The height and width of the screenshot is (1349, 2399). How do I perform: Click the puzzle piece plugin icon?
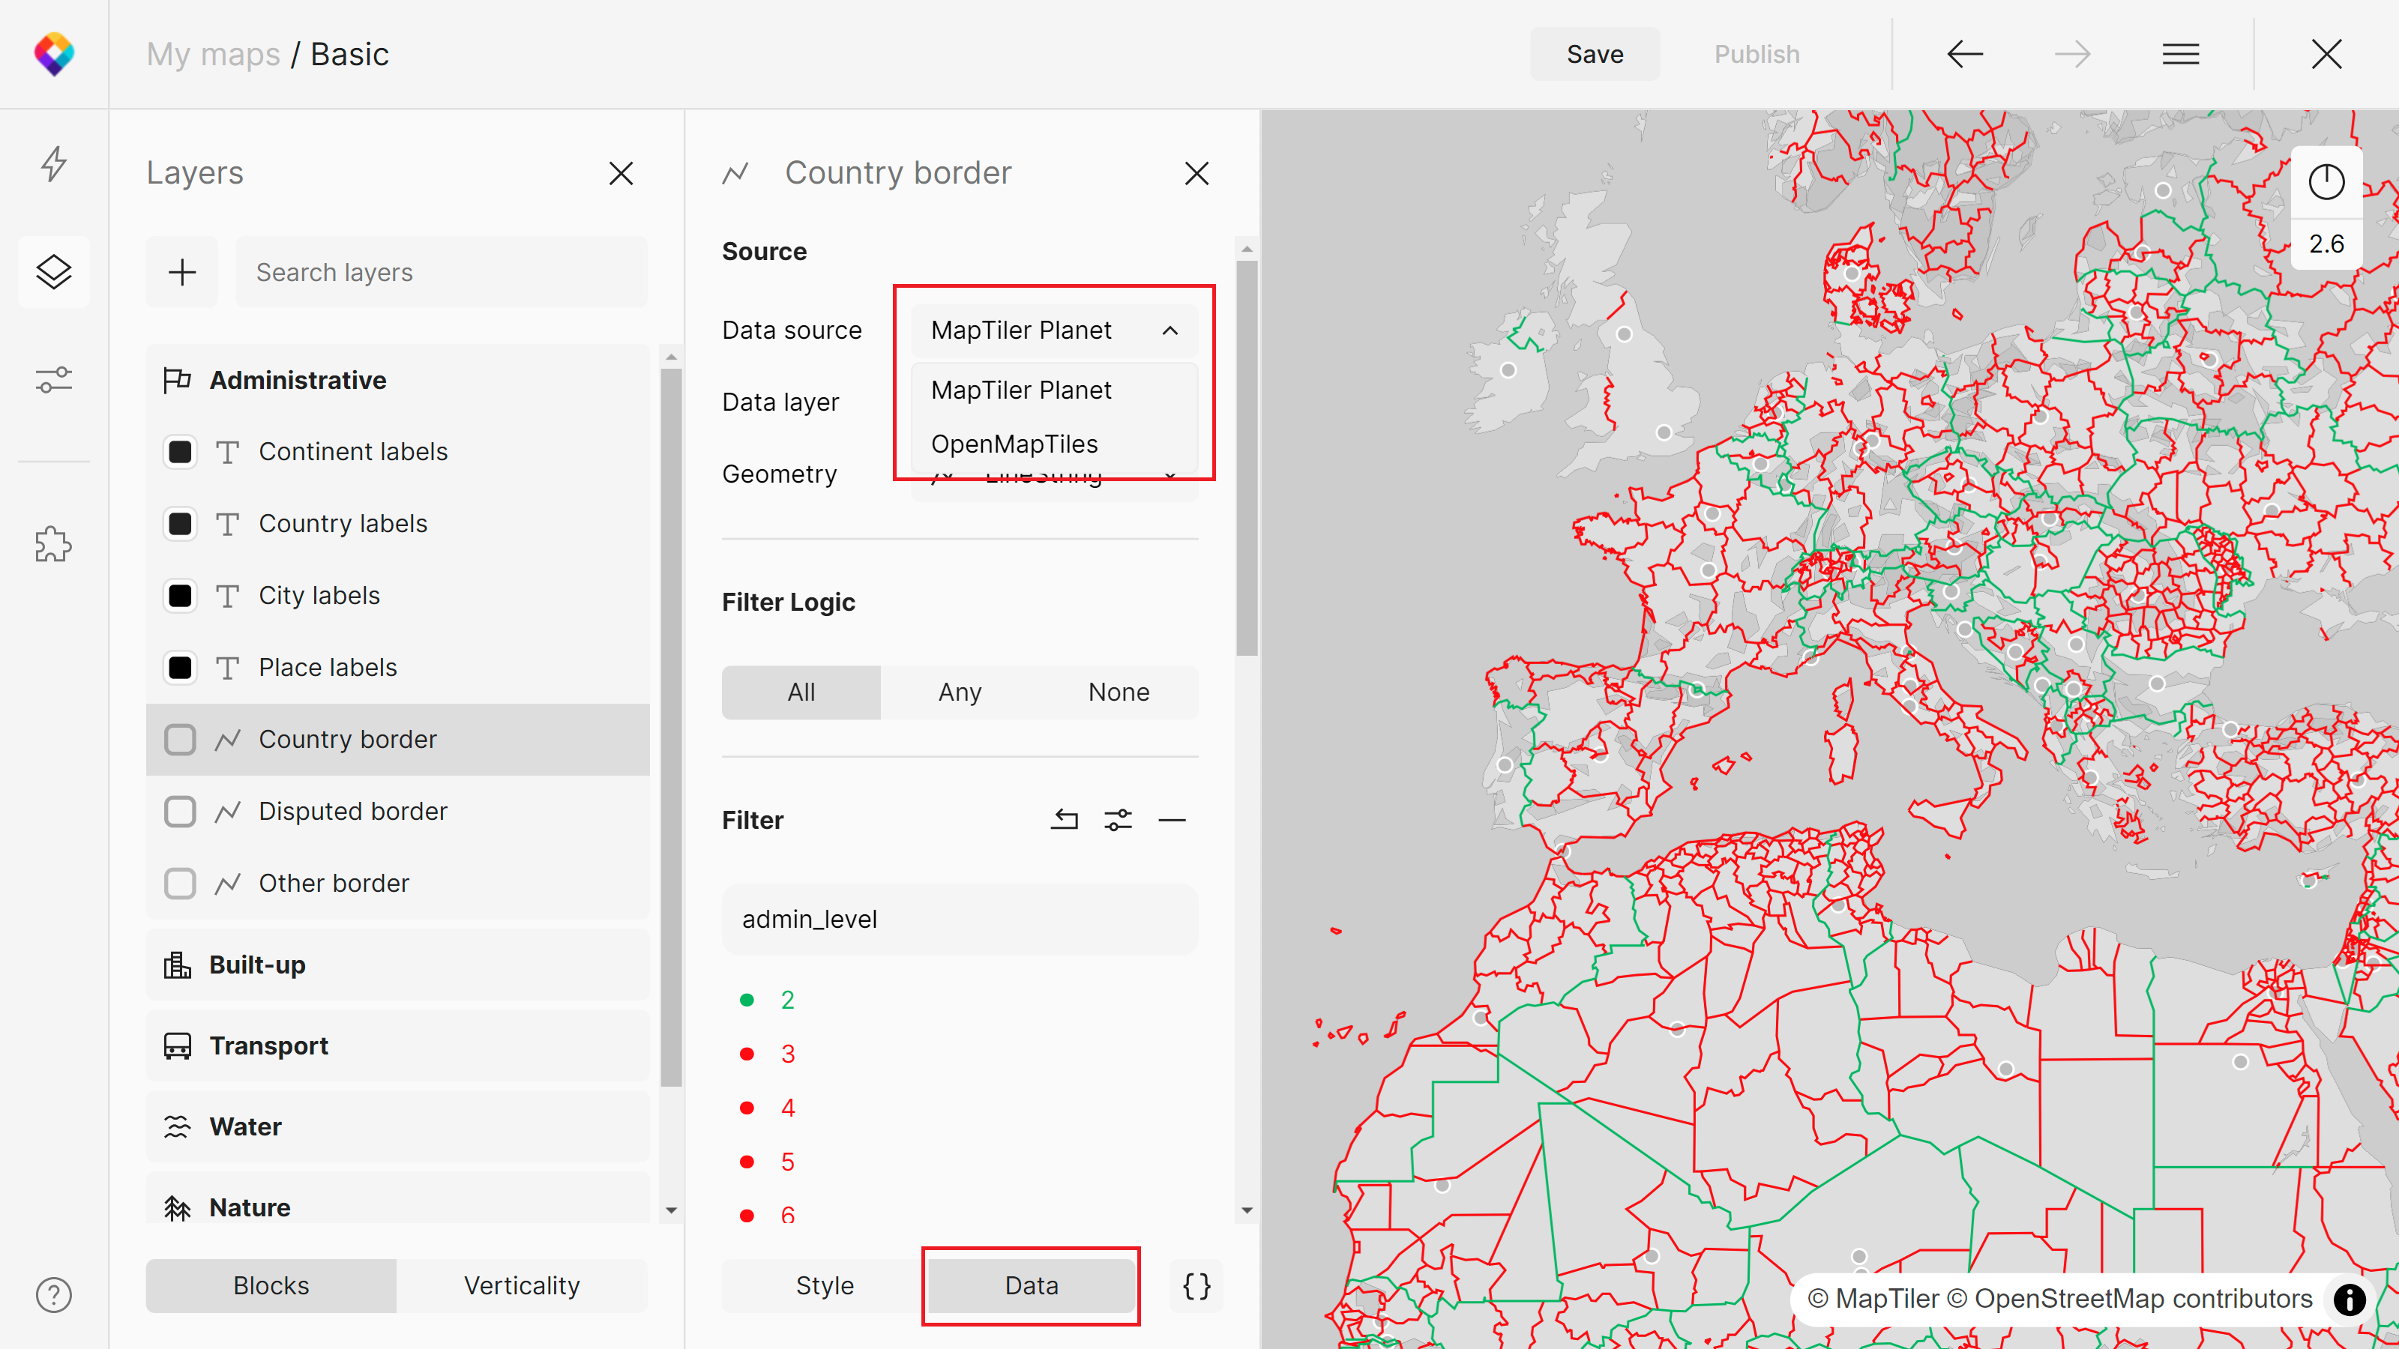(x=55, y=543)
